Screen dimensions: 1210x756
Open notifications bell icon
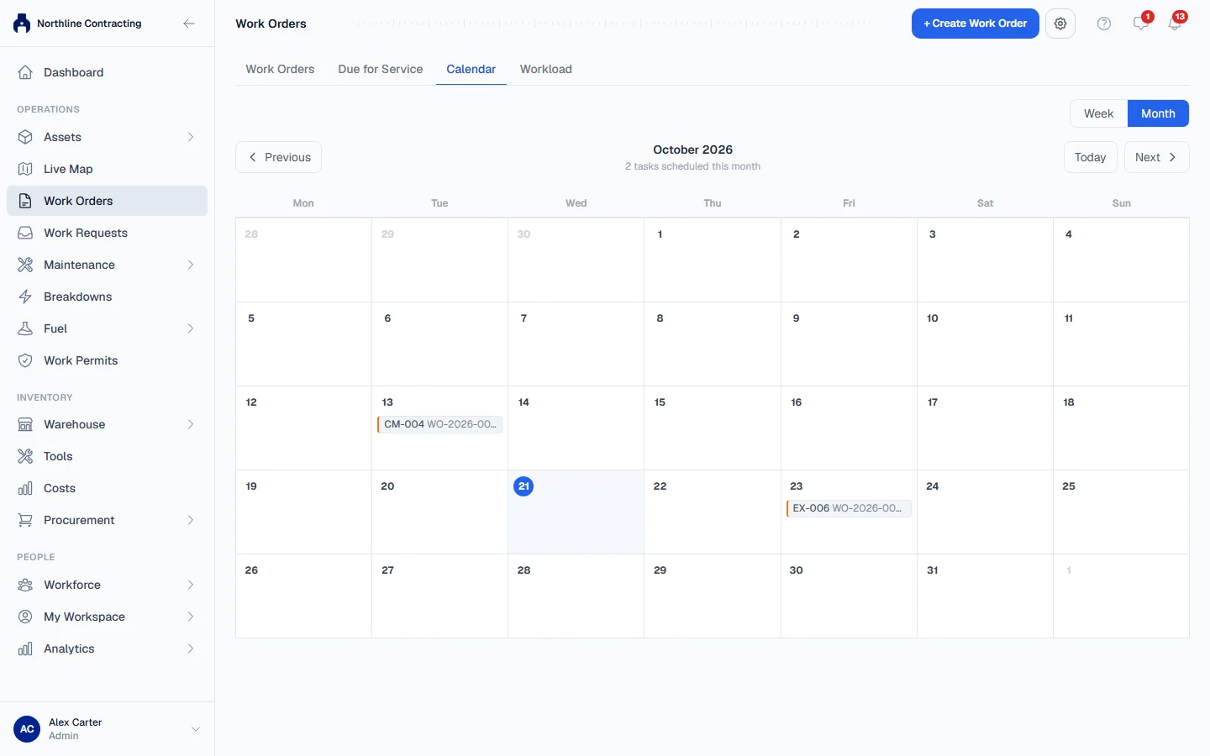pos(1175,24)
